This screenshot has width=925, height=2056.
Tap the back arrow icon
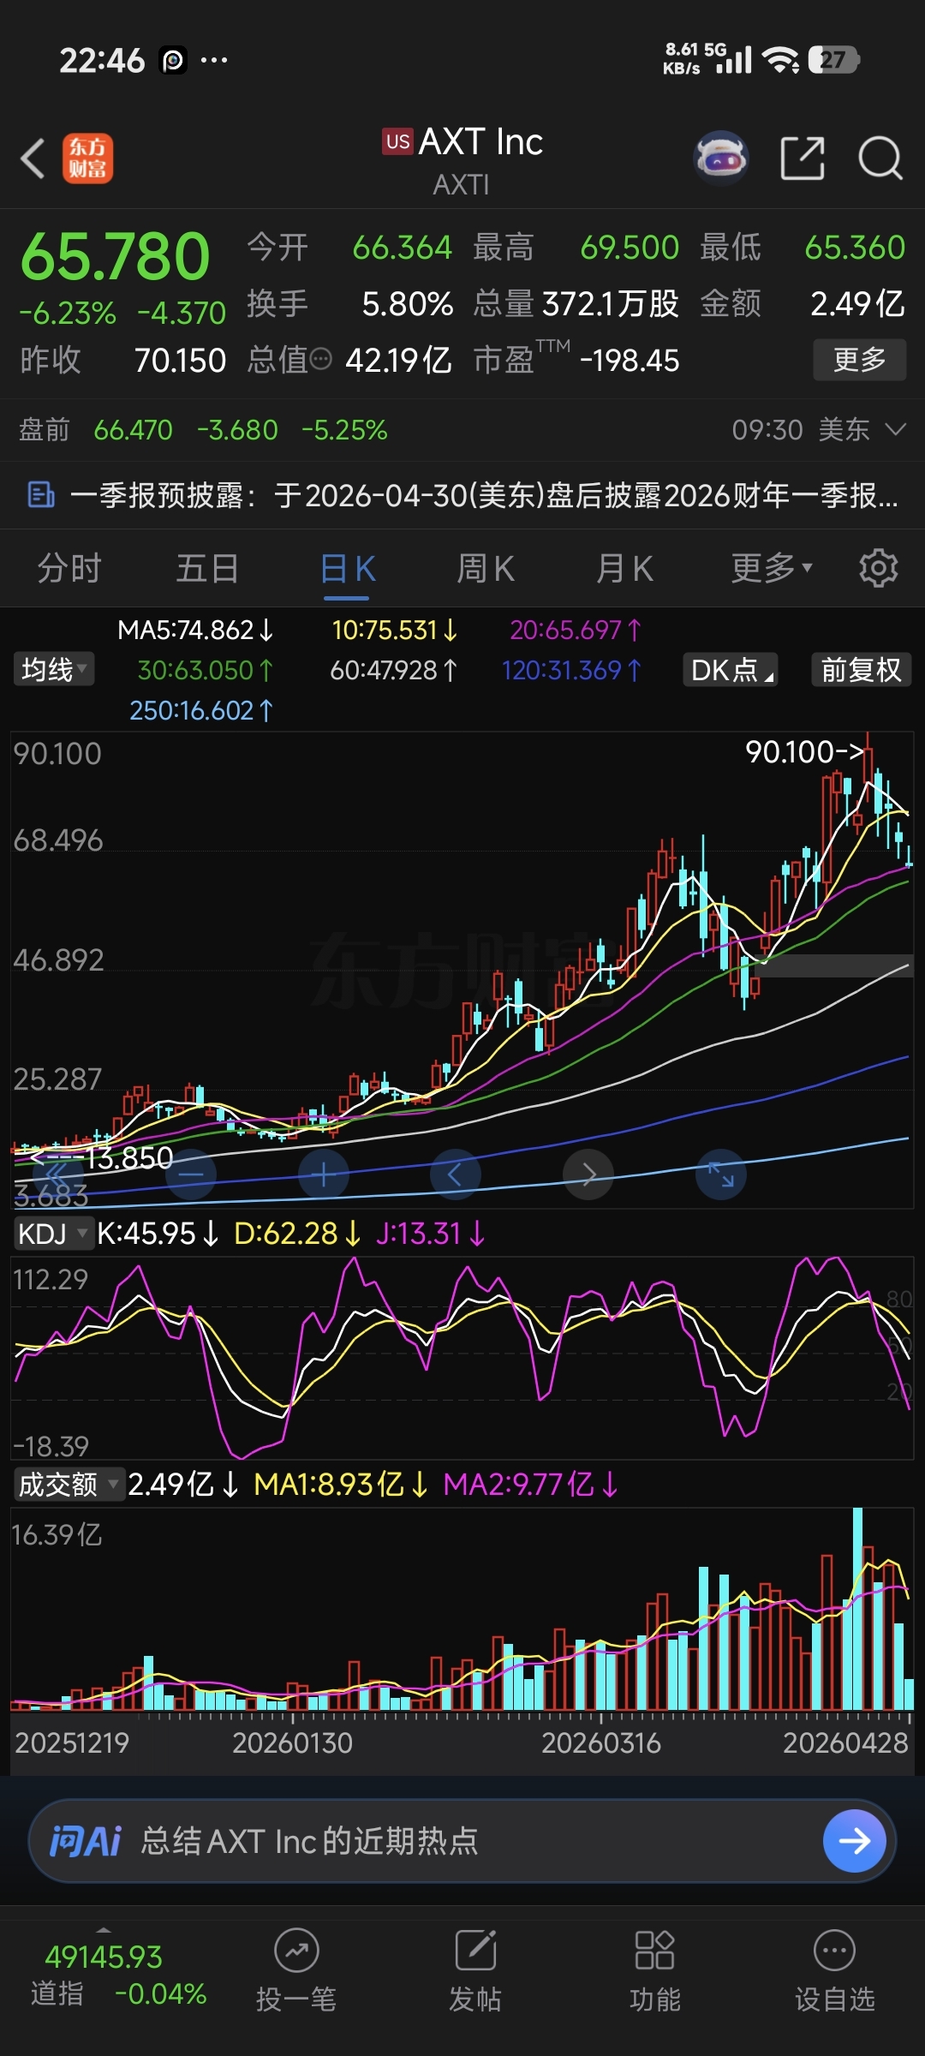pos(33,158)
